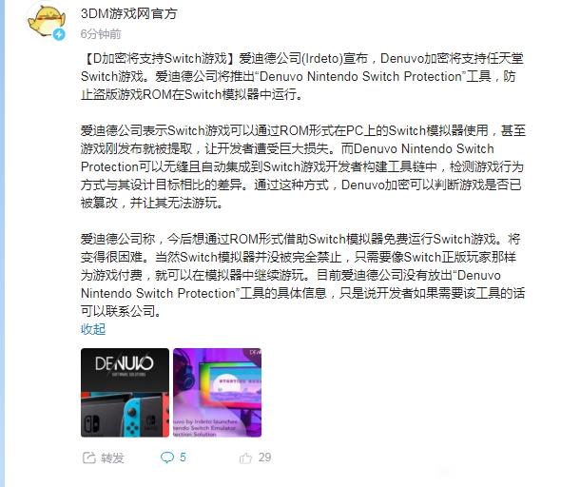Click the blue Joy-Con in first thumbnail
Screen dimensions: 561x487
131,416
